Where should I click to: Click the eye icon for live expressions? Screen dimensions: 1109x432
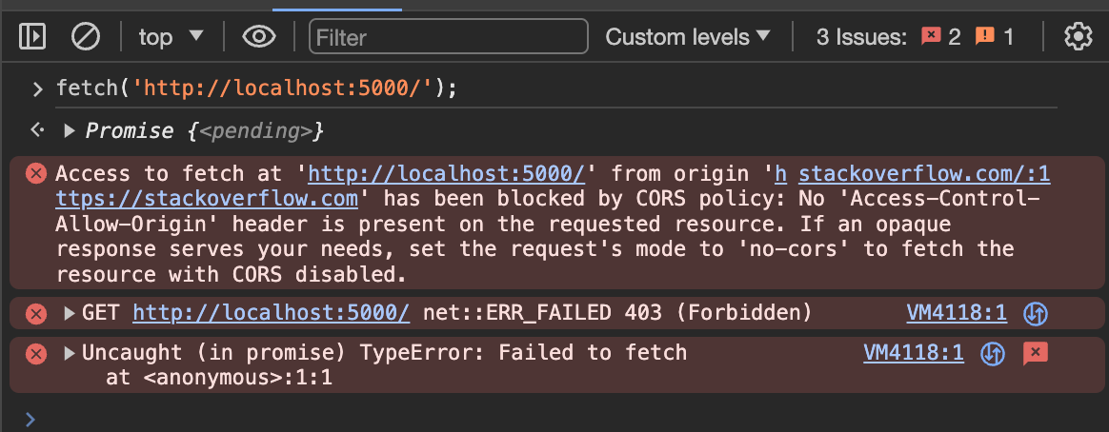click(259, 37)
